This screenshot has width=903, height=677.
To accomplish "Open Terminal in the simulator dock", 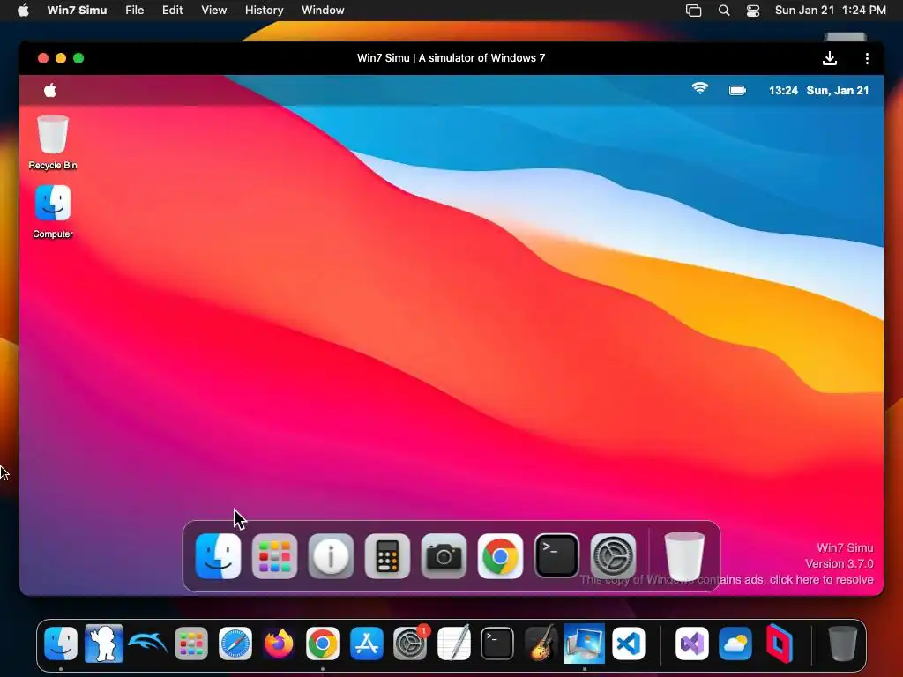I will pyautogui.click(x=556, y=556).
